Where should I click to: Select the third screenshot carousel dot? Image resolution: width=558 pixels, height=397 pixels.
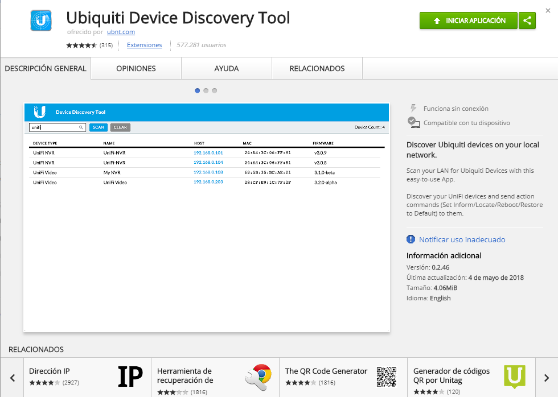215,90
